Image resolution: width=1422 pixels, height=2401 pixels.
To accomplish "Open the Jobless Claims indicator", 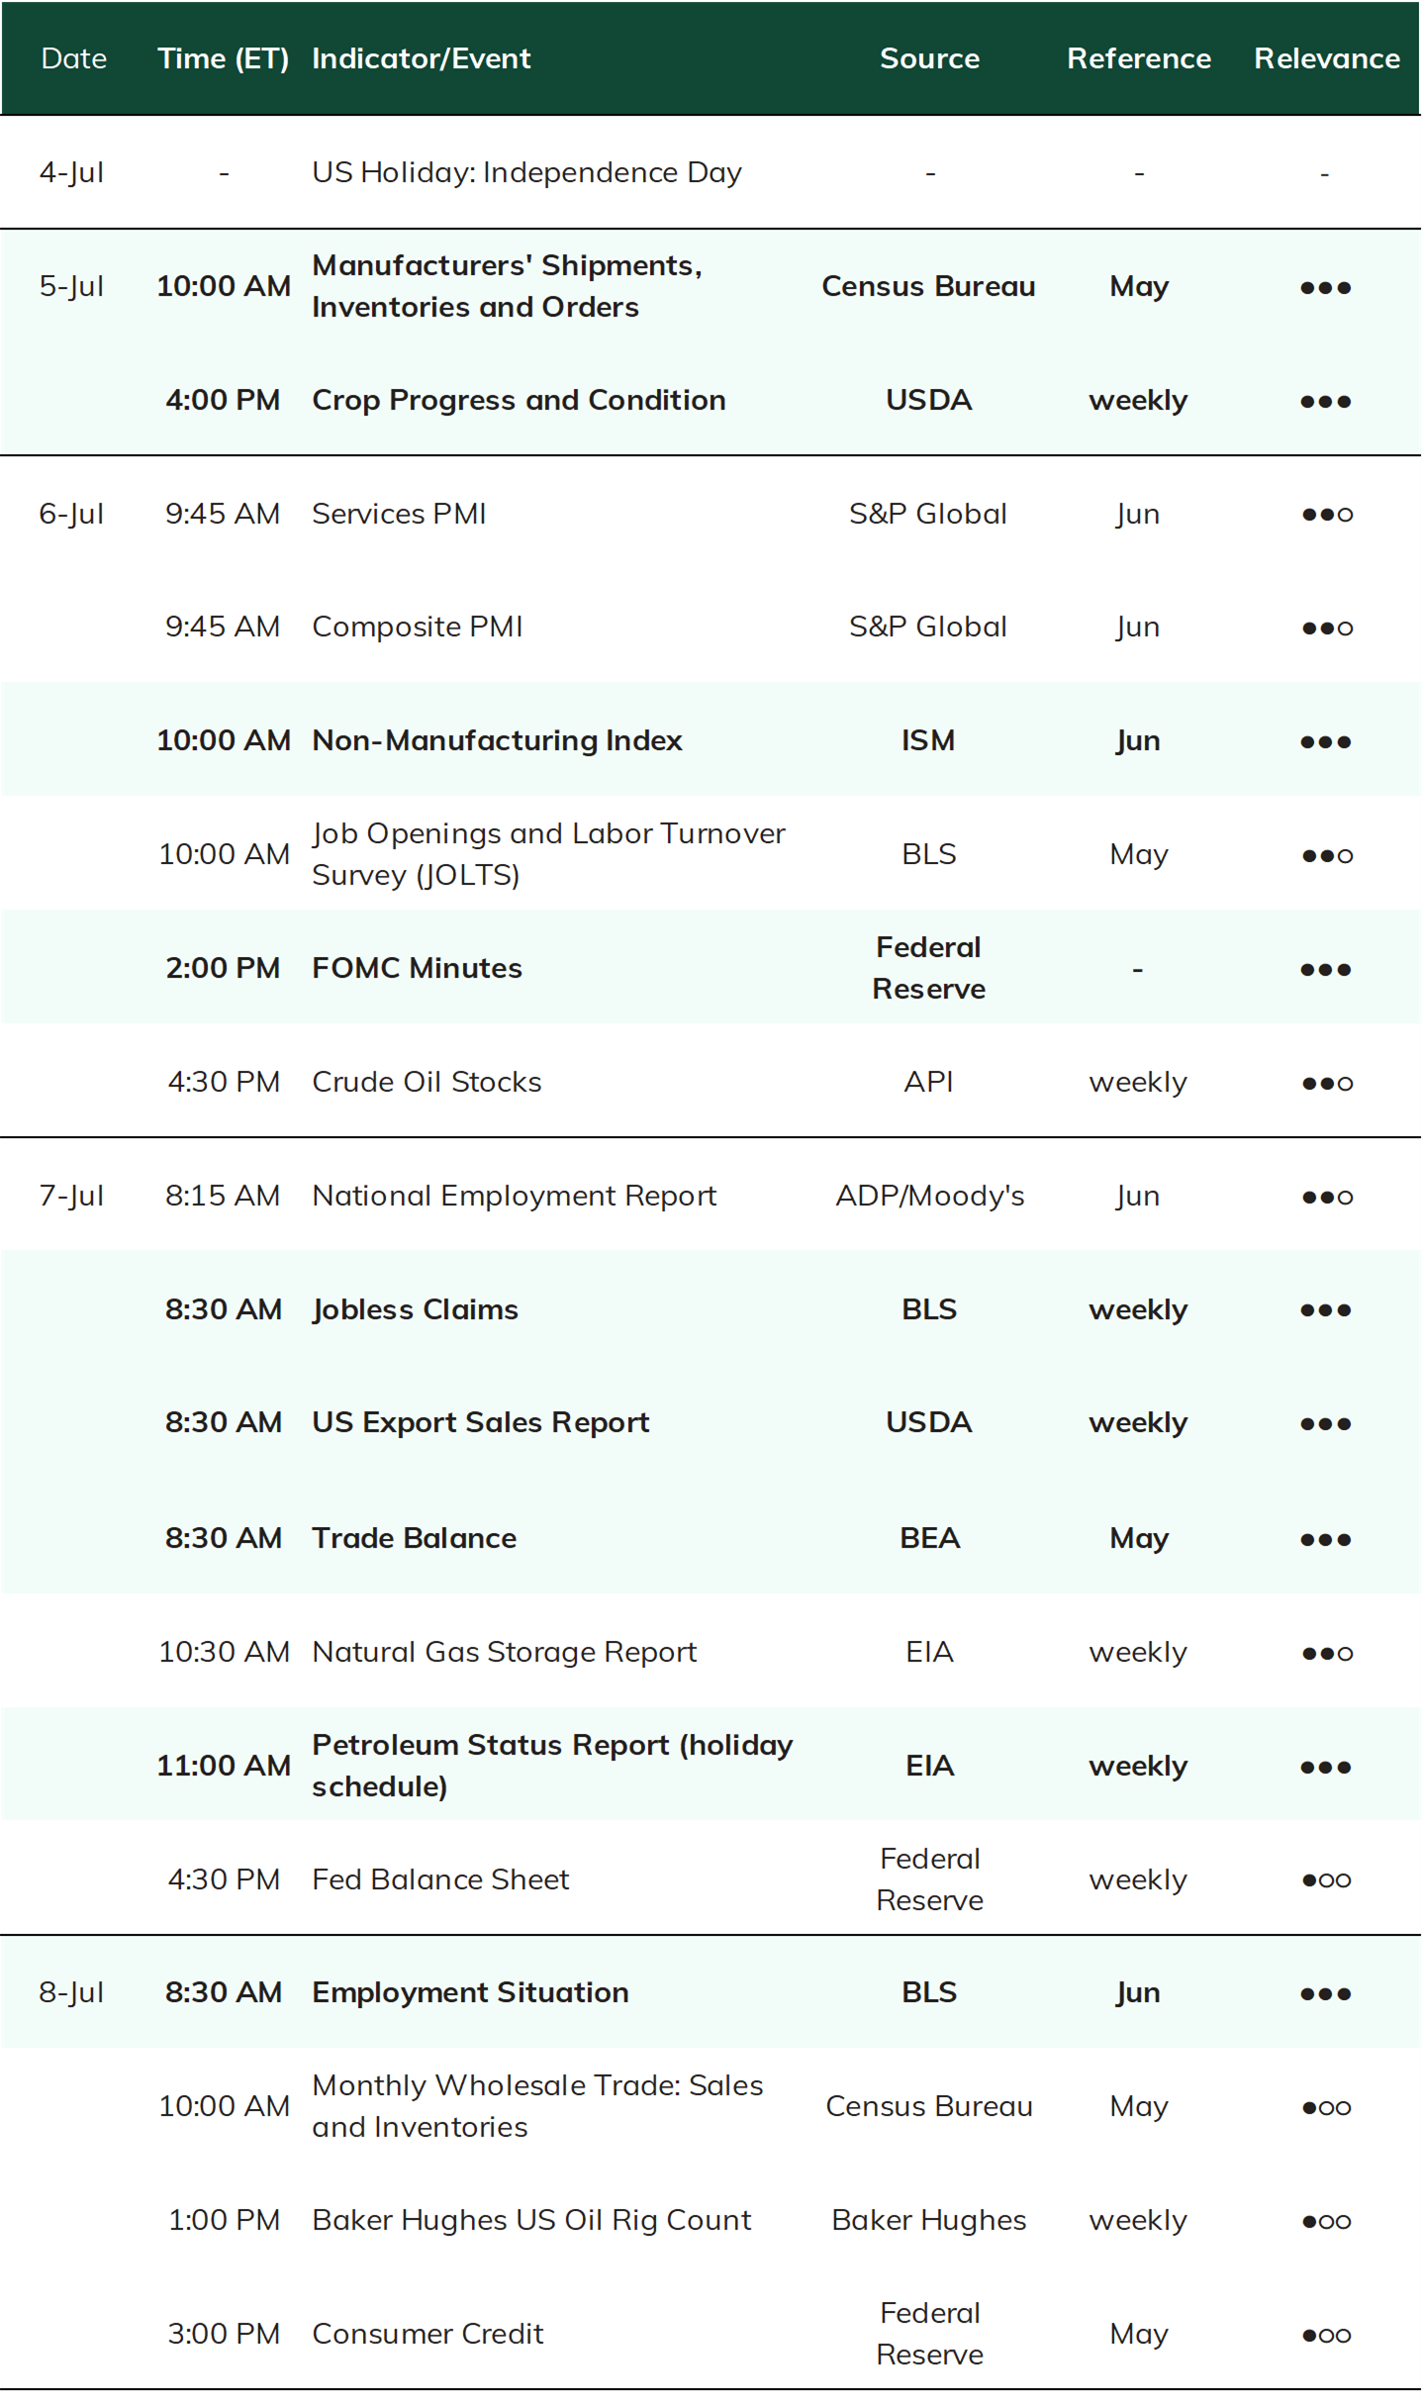I will click(x=415, y=1309).
